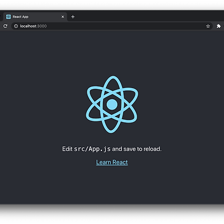Open the site information icon before localhost
The width and height of the screenshot is (224, 224).
click(x=16, y=26)
